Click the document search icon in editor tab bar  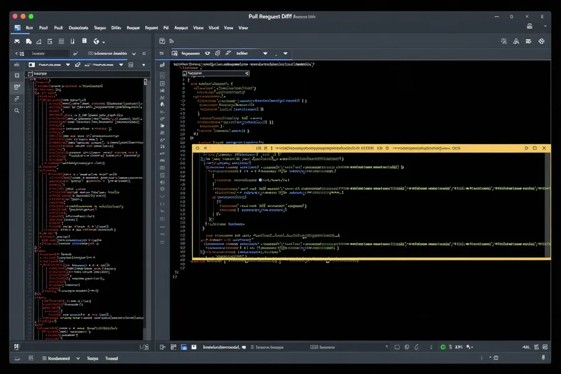point(175,54)
